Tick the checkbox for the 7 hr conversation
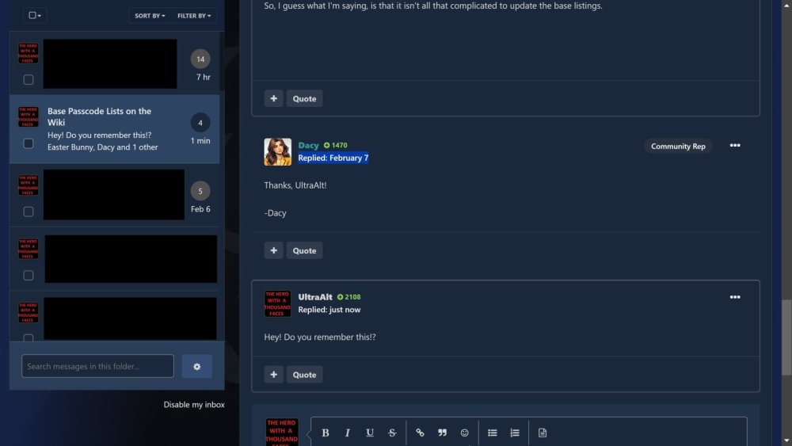 29,79
